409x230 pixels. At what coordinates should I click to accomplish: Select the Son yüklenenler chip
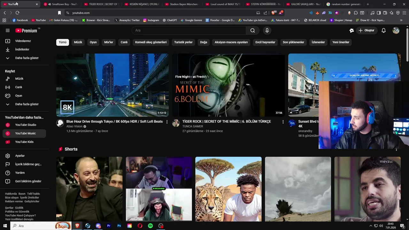click(293, 42)
